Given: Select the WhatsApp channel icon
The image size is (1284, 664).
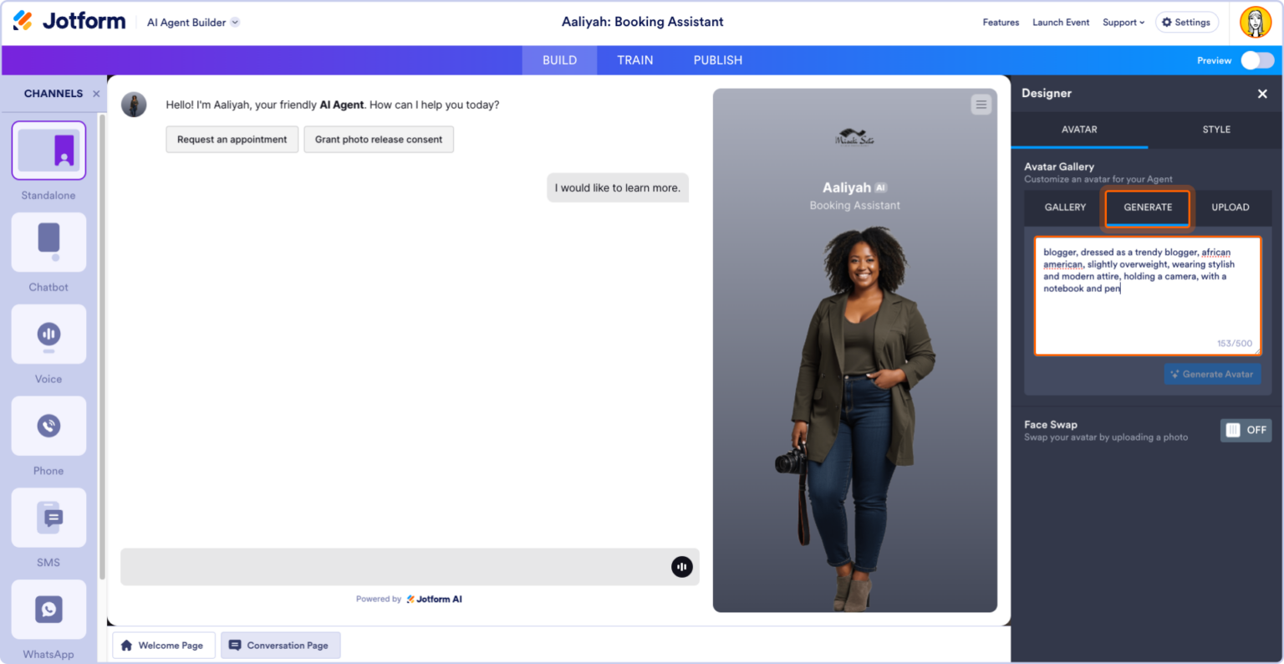Looking at the screenshot, I should [x=48, y=609].
